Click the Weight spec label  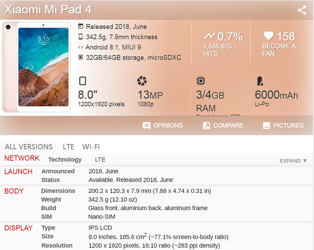(51, 199)
